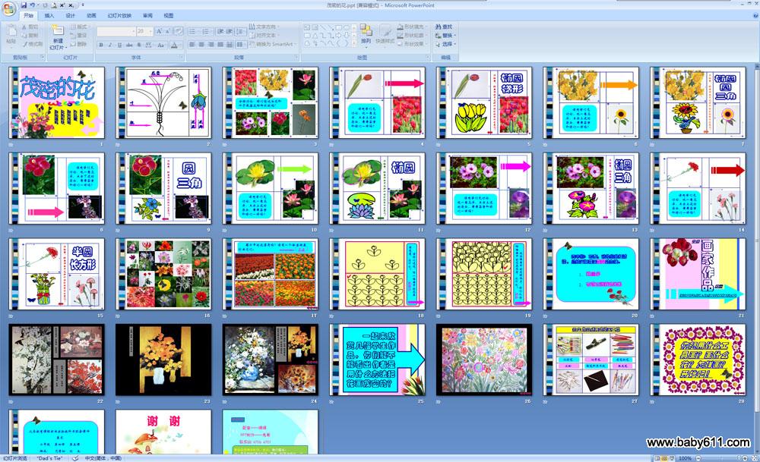Switch to the 设计 (Design) tab

click(70, 15)
